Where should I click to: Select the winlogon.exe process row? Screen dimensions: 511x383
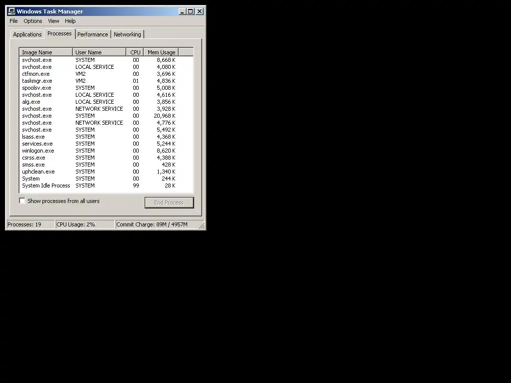click(x=106, y=151)
